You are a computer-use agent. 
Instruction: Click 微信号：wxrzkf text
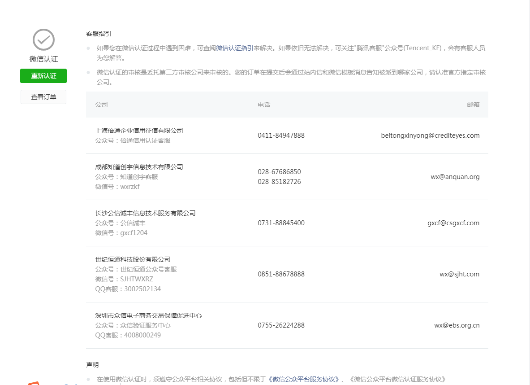click(117, 187)
